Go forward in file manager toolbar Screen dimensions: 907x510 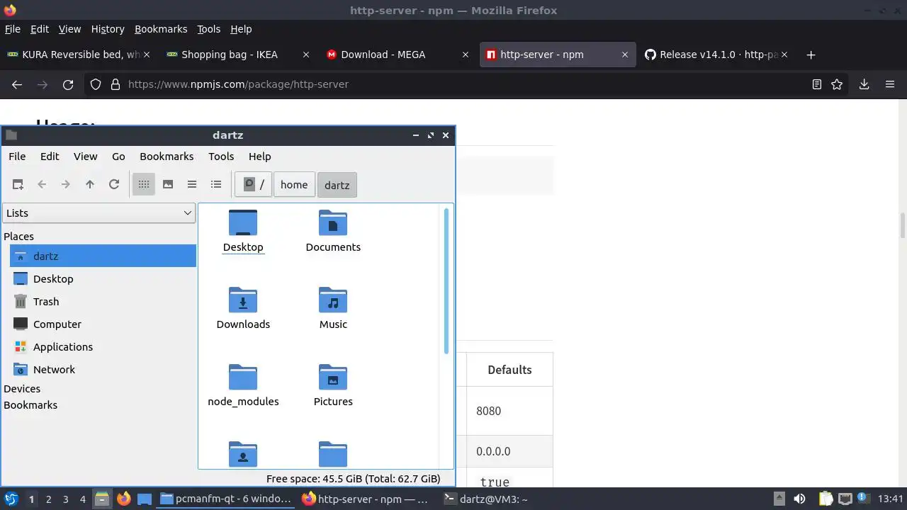coord(66,184)
